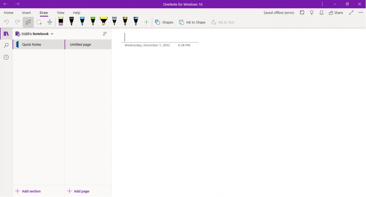The height and width of the screenshot is (197, 366).
Task: Switch to the Home tab
Action: 9,13
